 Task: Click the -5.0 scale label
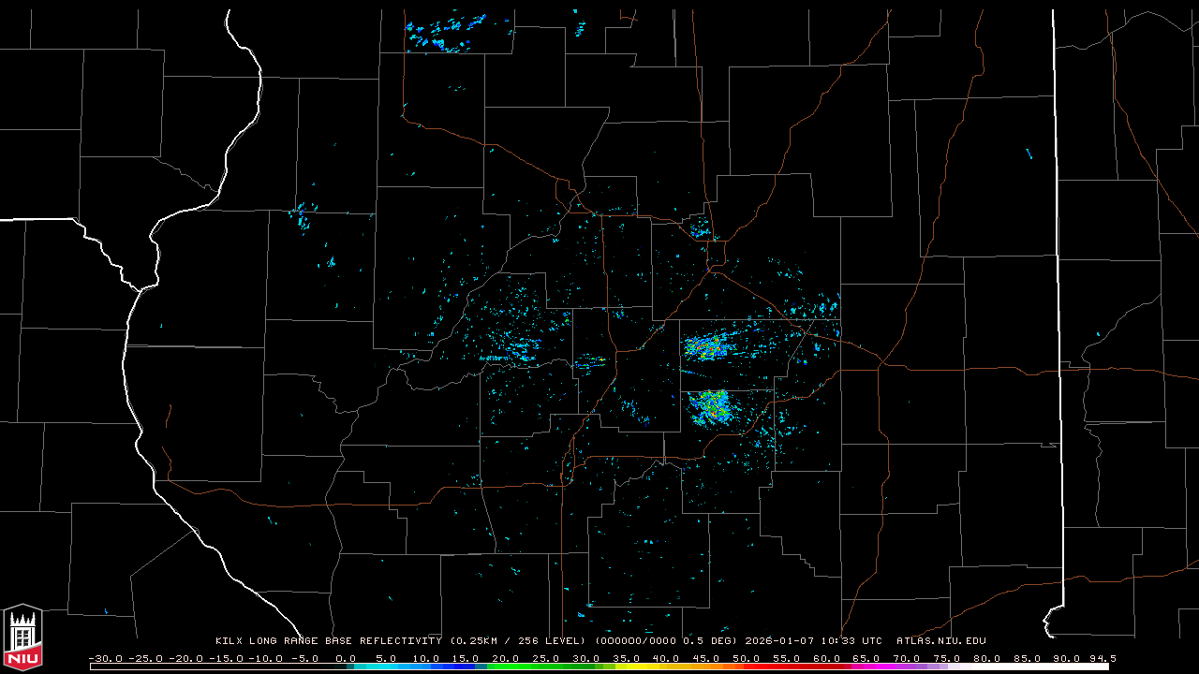coord(305,658)
